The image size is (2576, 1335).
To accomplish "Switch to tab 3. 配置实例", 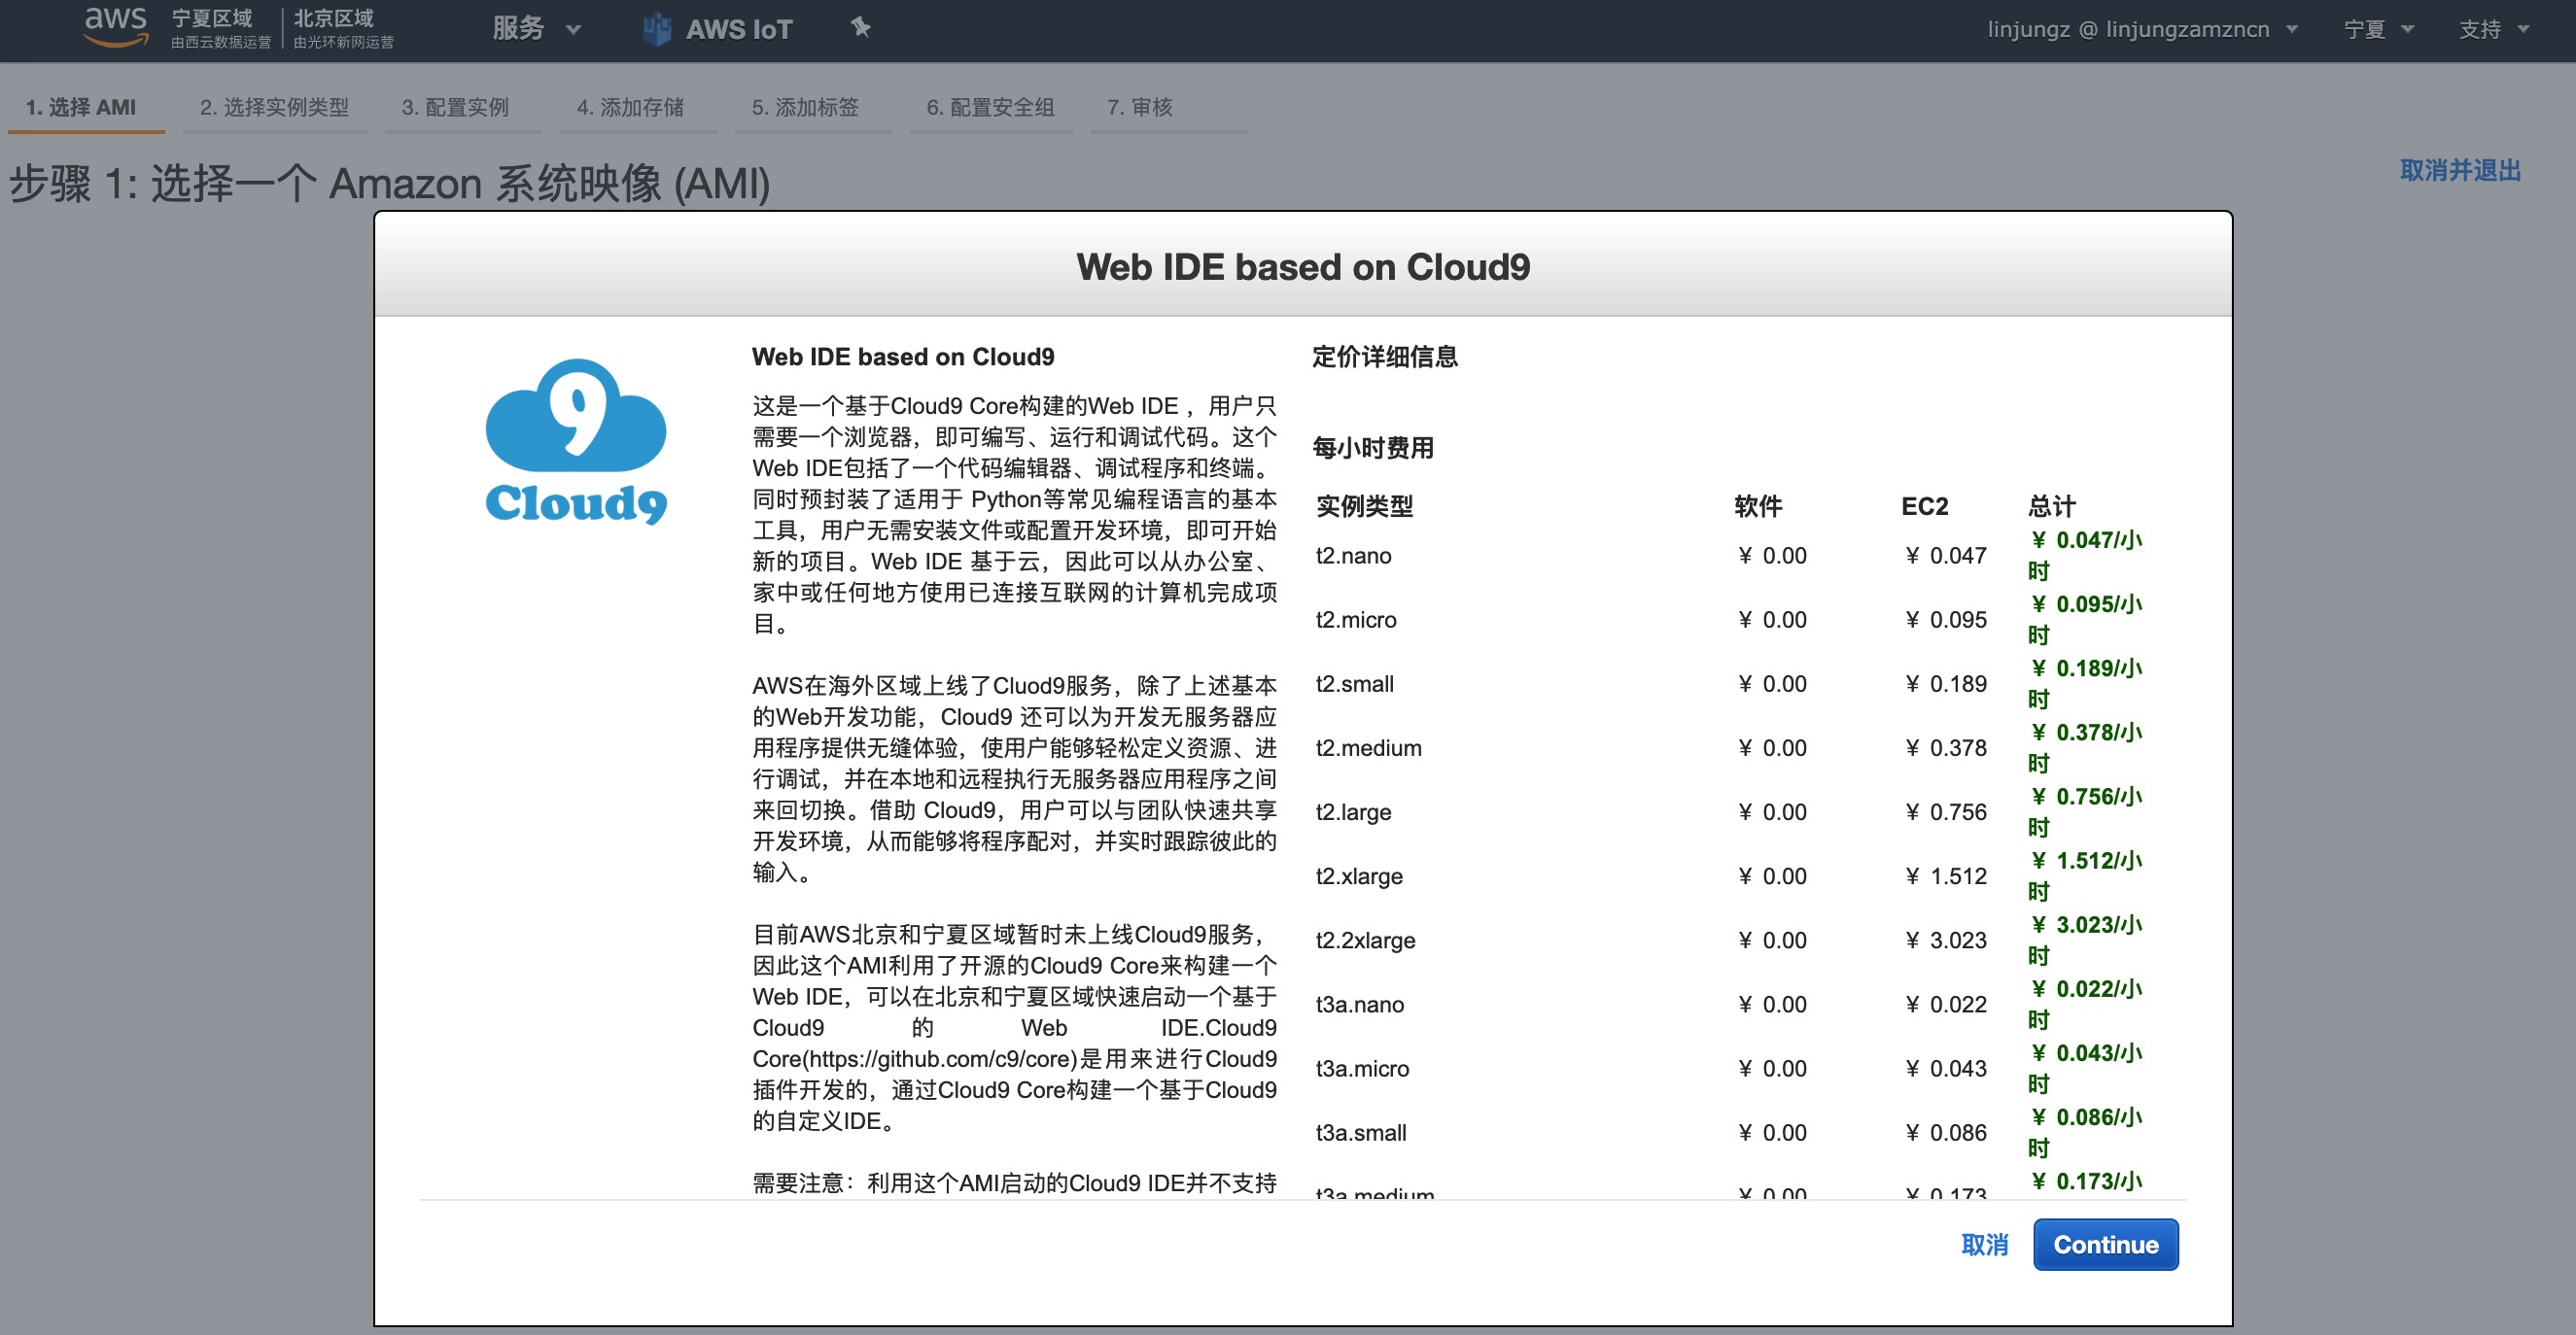I will coord(455,107).
